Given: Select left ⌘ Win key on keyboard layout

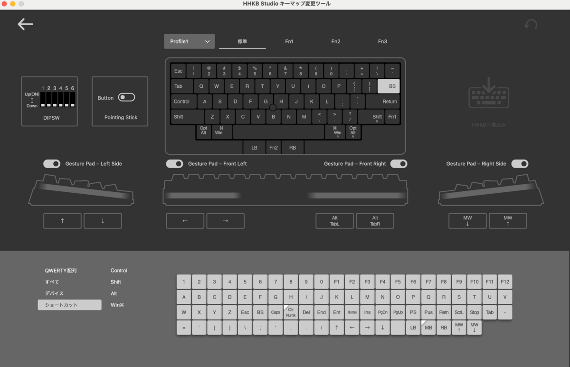Looking at the screenshot, I should pyautogui.click(x=222, y=132).
